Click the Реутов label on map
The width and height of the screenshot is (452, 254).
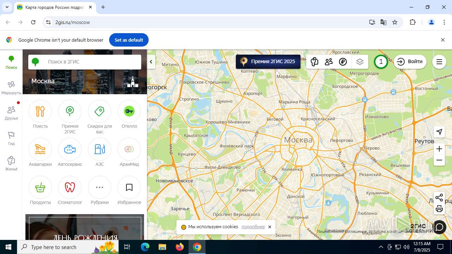(x=424, y=141)
